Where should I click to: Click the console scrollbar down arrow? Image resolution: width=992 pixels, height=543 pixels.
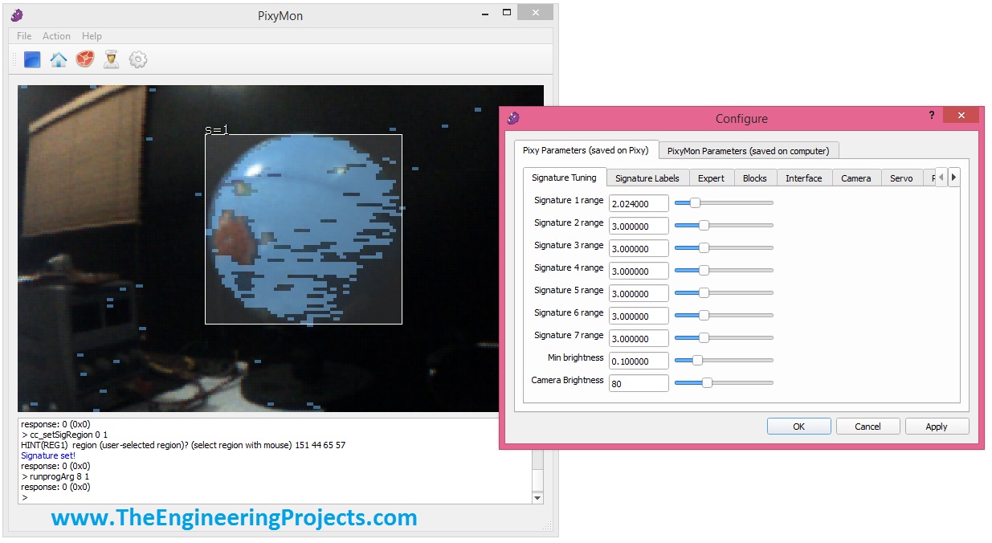point(538,498)
